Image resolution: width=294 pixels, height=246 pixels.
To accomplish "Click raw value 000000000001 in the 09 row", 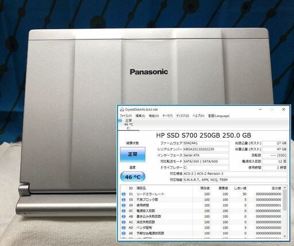I will click(x=268, y=205).
